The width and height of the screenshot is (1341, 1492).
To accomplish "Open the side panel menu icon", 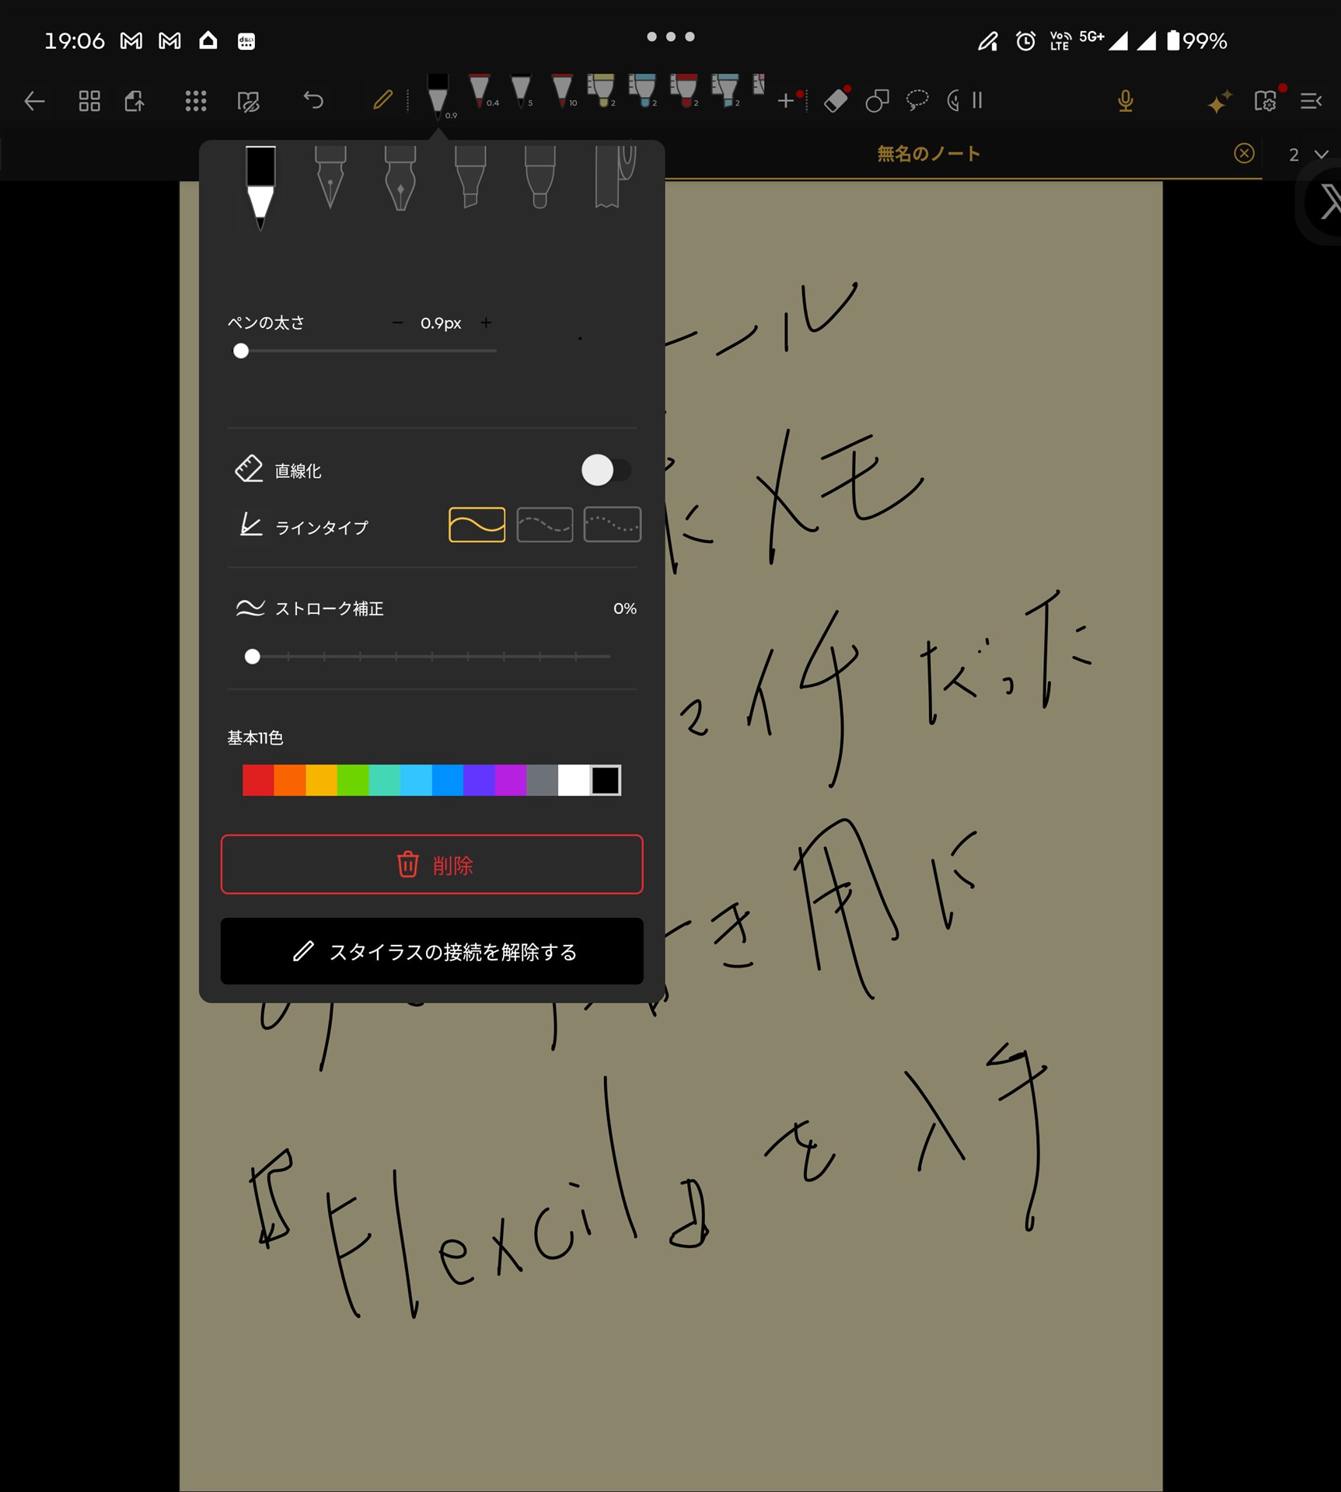I will [x=1311, y=101].
